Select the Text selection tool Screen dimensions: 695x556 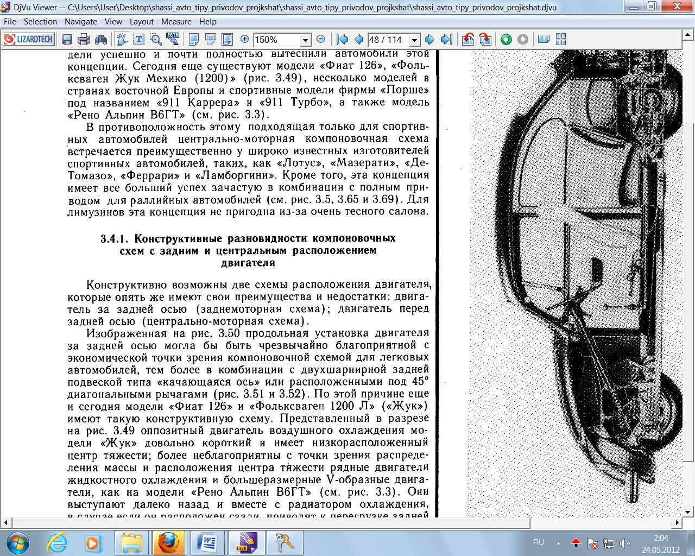(139, 39)
